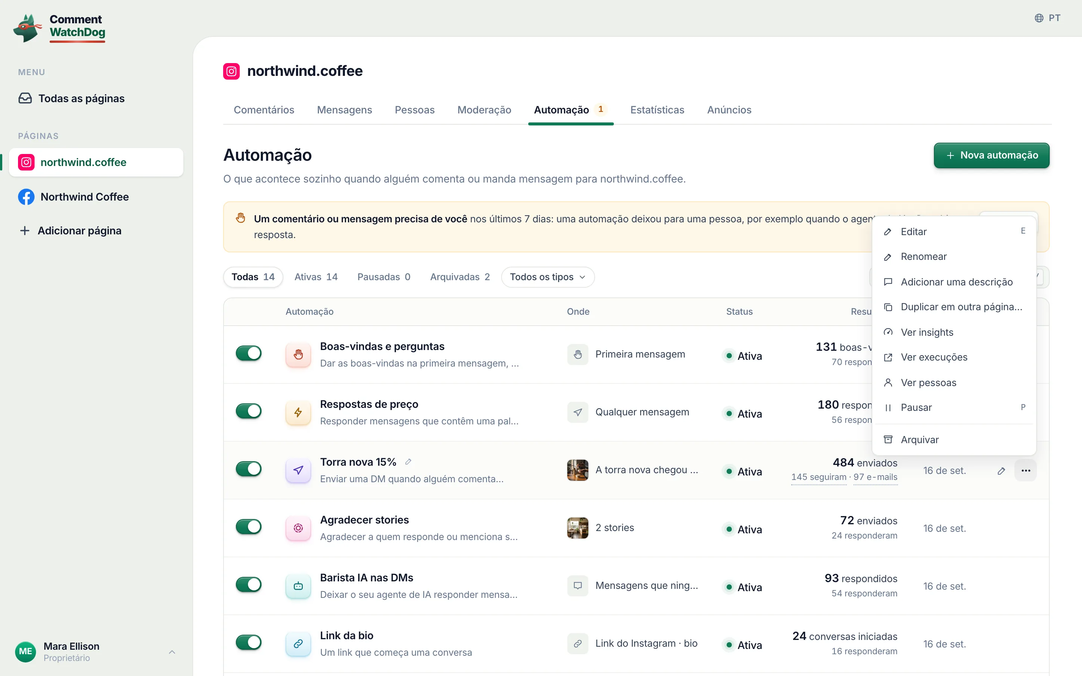The width and height of the screenshot is (1082, 676).
Task: Filter by Pausadas automations
Action: [384, 277]
